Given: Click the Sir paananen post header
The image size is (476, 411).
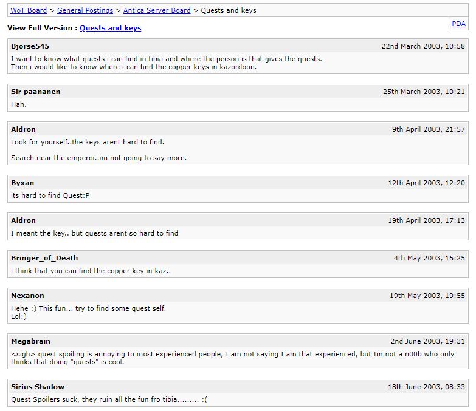Looking at the screenshot, I should 35,92.
